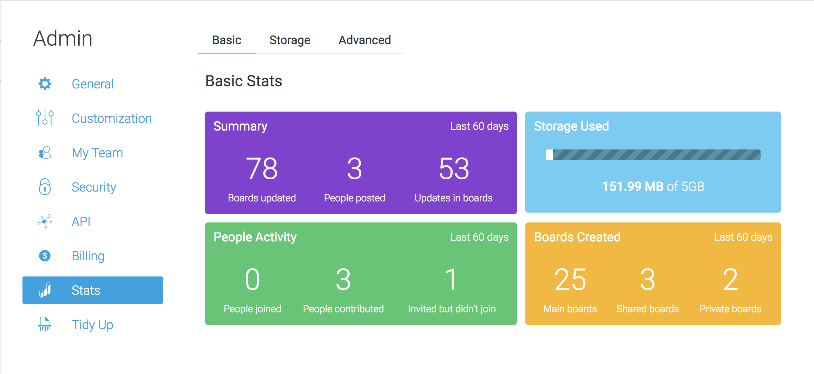Navigate to the API section
The height and width of the screenshot is (374, 814).
[81, 222]
